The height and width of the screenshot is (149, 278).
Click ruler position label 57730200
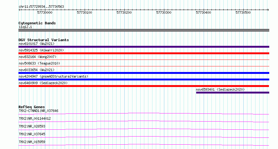point(124,12)
